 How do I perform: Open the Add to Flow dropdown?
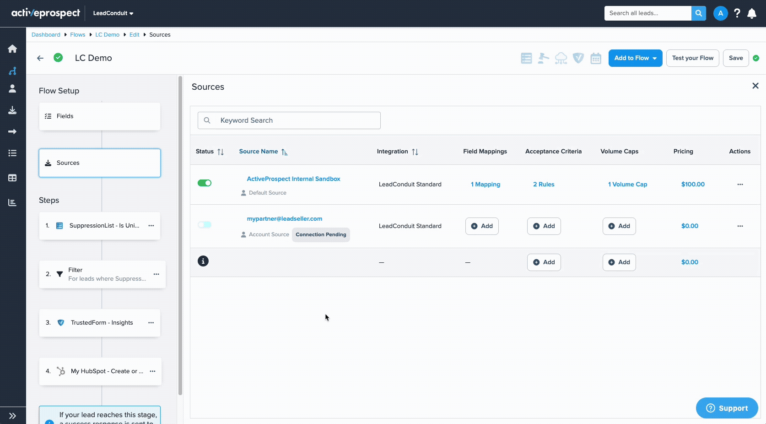click(635, 58)
